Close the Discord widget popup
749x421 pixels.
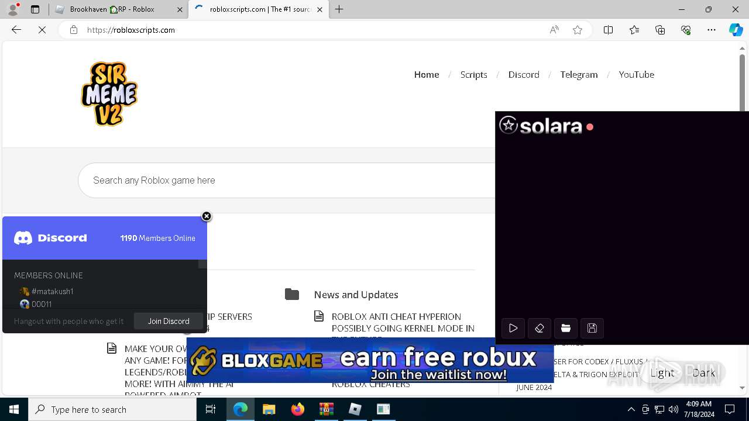click(x=207, y=216)
